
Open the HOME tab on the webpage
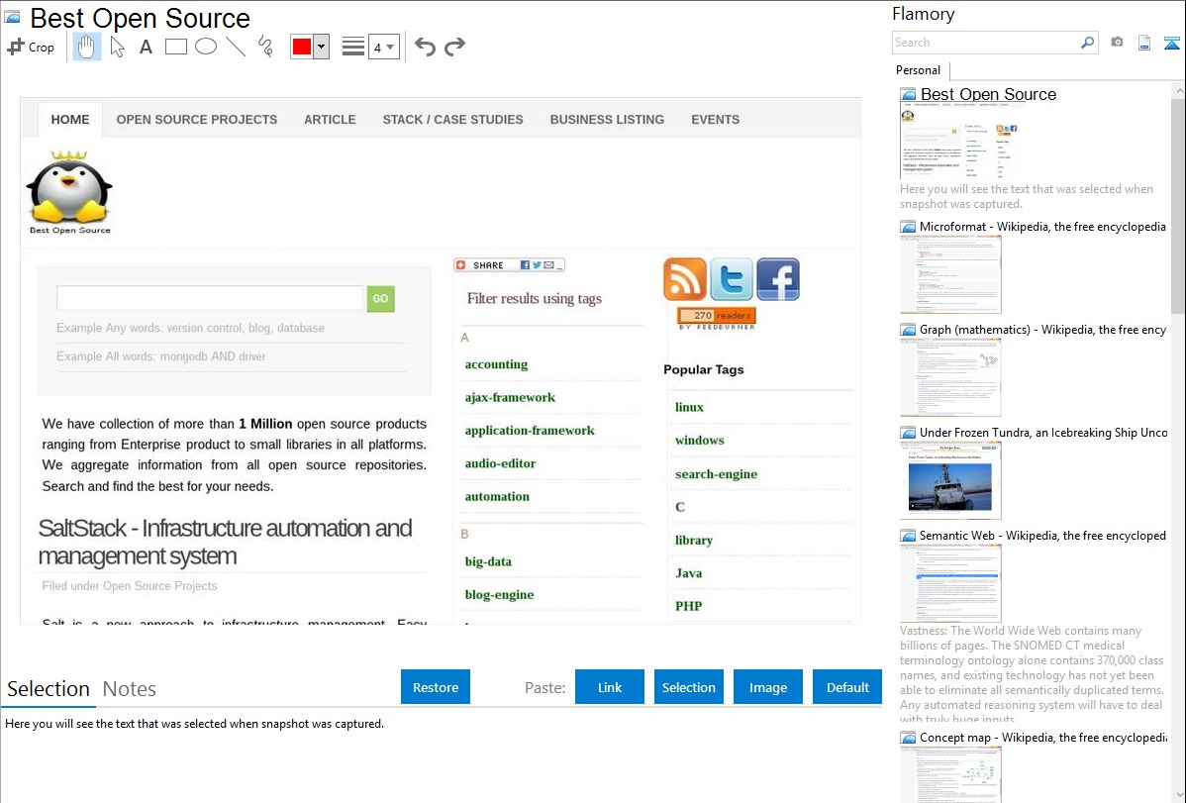[x=70, y=120]
